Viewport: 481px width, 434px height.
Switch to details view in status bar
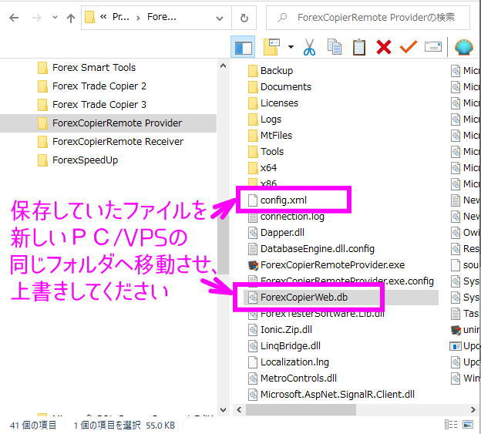pyautogui.click(x=451, y=425)
